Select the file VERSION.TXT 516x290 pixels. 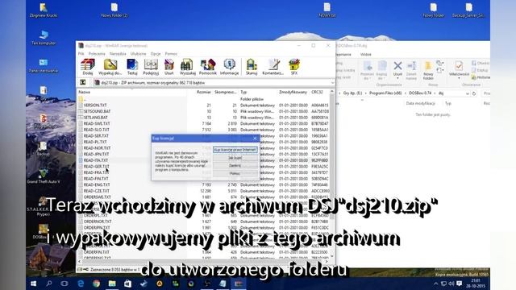point(95,106)
